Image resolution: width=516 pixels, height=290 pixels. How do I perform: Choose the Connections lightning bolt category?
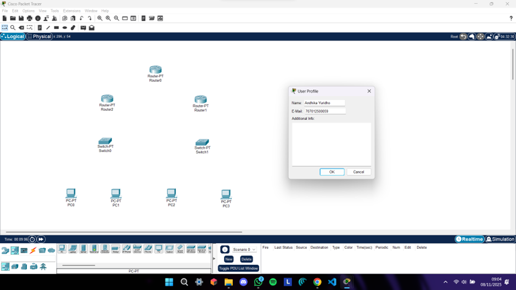pyautogui.click(x=33, y=251)
